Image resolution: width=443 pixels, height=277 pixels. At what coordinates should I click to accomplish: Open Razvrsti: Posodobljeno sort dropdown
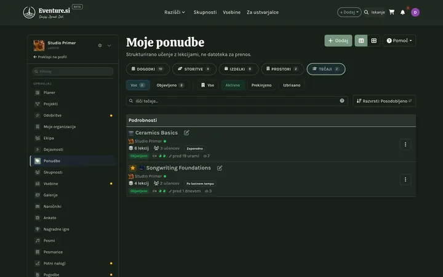[x=384, y=101]
